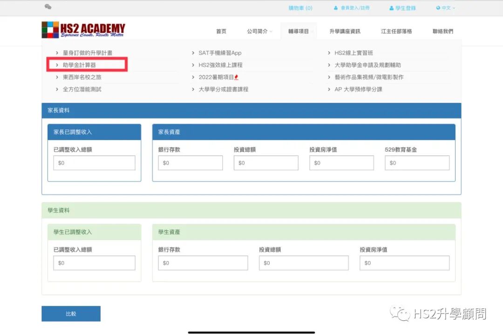
Task: Click the 家長資料 section header
Action: [251, 111]
